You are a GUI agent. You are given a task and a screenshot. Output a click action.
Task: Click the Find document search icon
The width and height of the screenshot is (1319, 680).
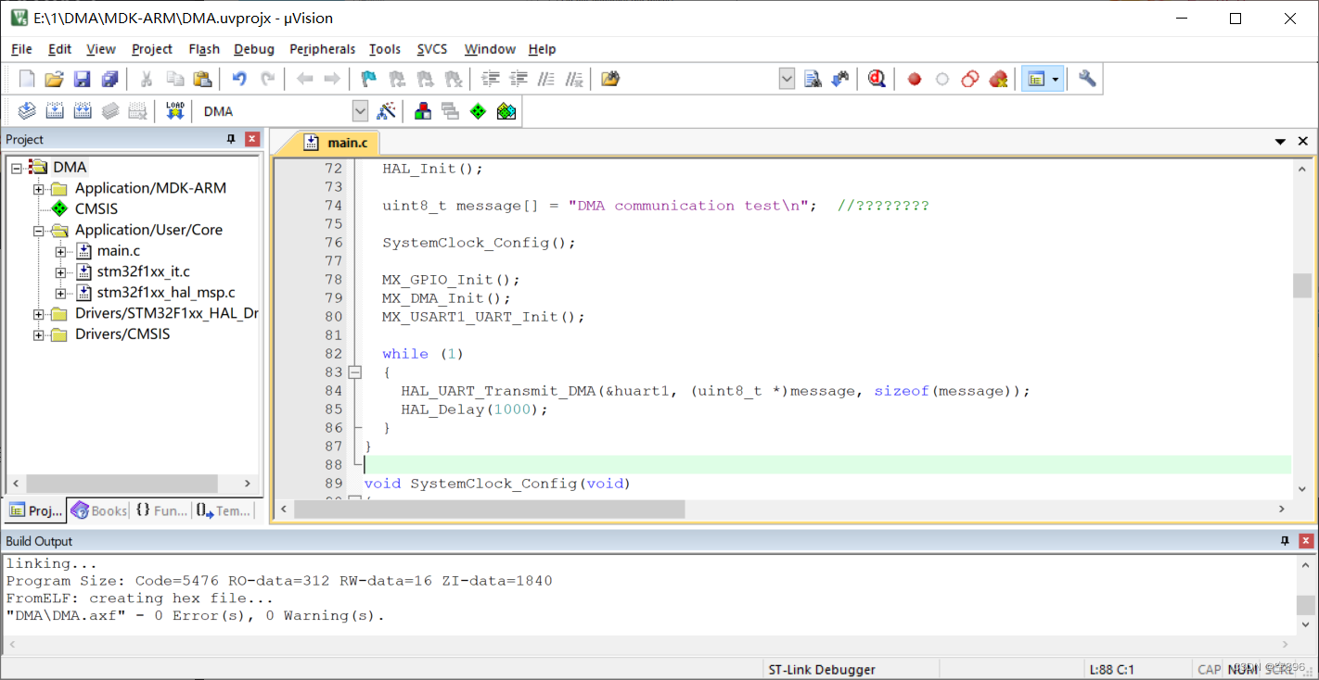click(813, 80)
